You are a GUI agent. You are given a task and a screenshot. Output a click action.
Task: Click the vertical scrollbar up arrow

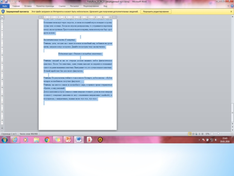pyautogui.click(x=232, y=17)
